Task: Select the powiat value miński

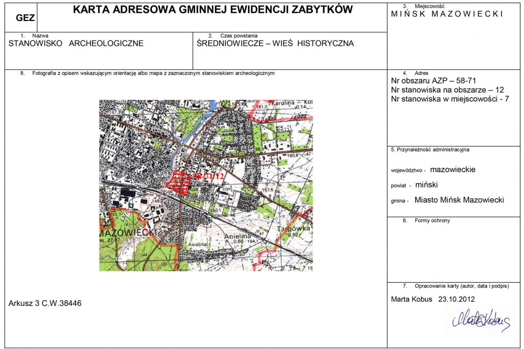Action: point(427,185)
